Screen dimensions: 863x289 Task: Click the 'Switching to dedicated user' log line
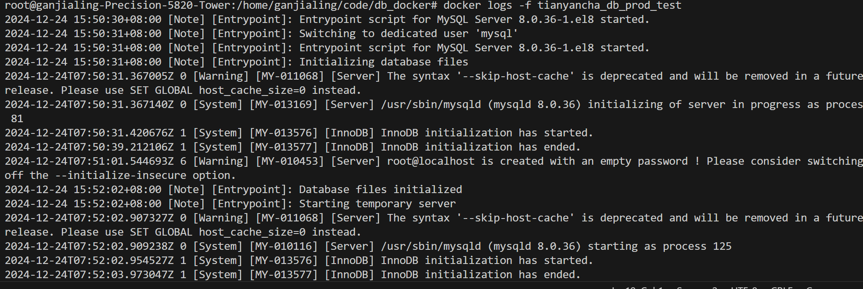pos(262,33)
